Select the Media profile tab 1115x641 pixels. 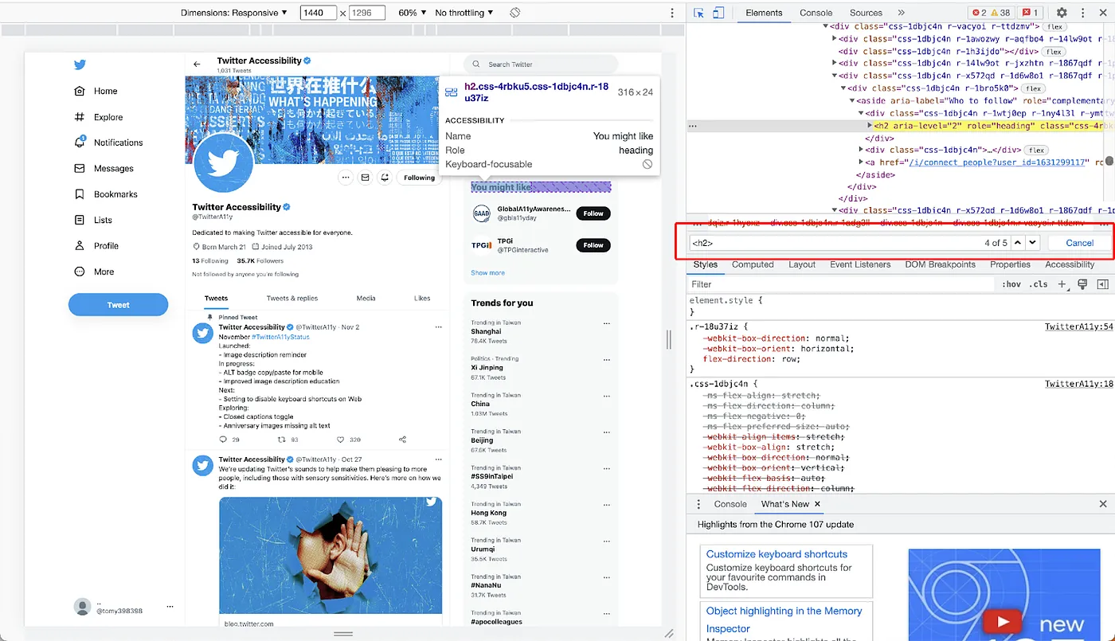click(366, 298)
